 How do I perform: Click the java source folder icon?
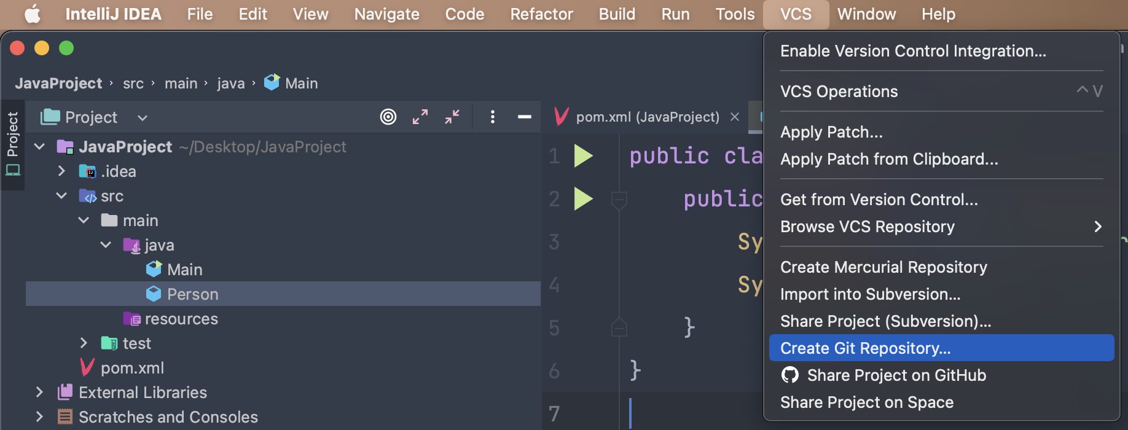tap(131, 245)
